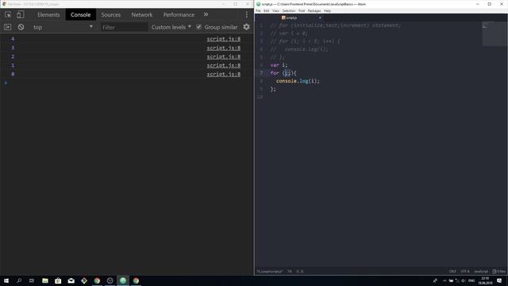
Task: Open script.js:8 link for output 4
Action: (224, 39)
